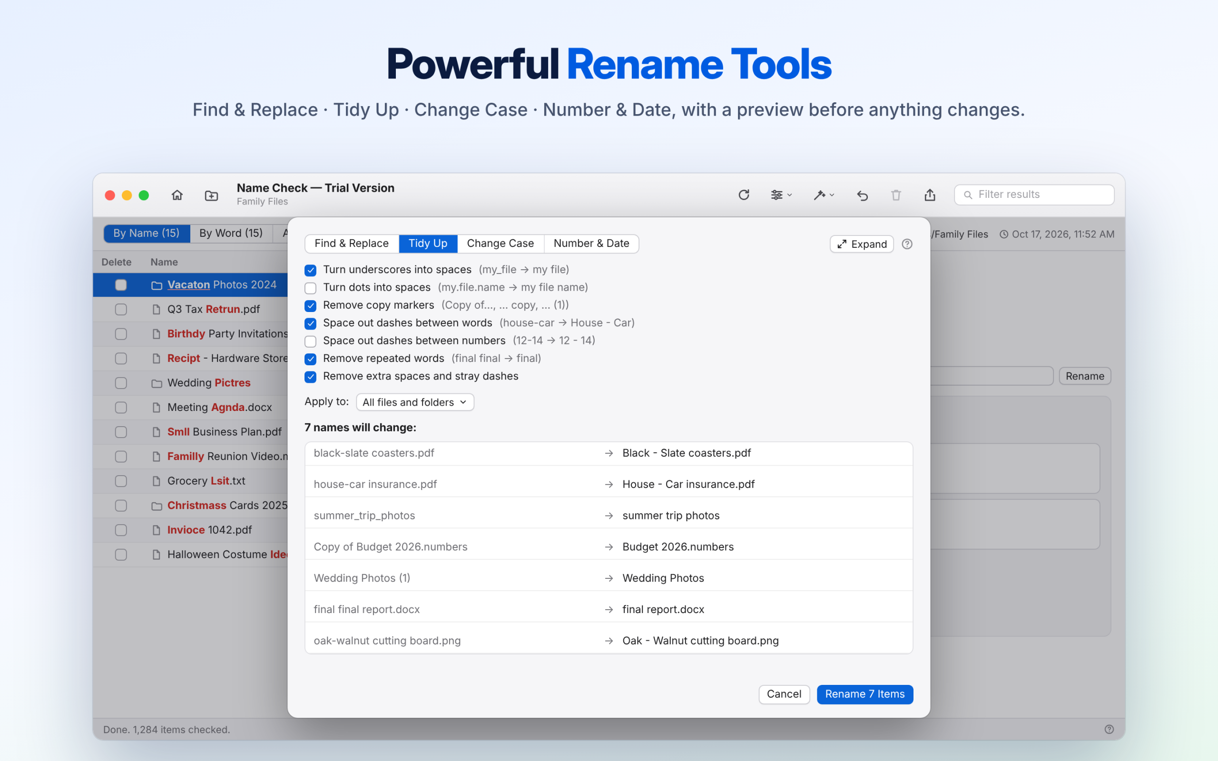This screenshot has width=1218, height=761.
Task: Click the file icon beside Invioce 1042.pdf
Action: point(157,530)
